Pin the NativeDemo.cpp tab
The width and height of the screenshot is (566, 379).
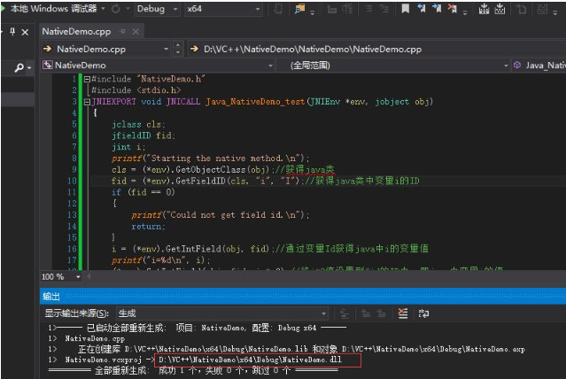123,31
